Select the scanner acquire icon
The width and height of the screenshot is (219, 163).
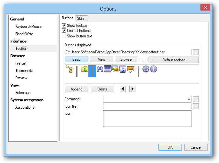coord(107,69)
